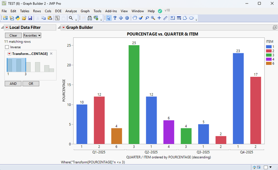
Task: Open the status bar black arrow menu
Action: pos(270,167)
